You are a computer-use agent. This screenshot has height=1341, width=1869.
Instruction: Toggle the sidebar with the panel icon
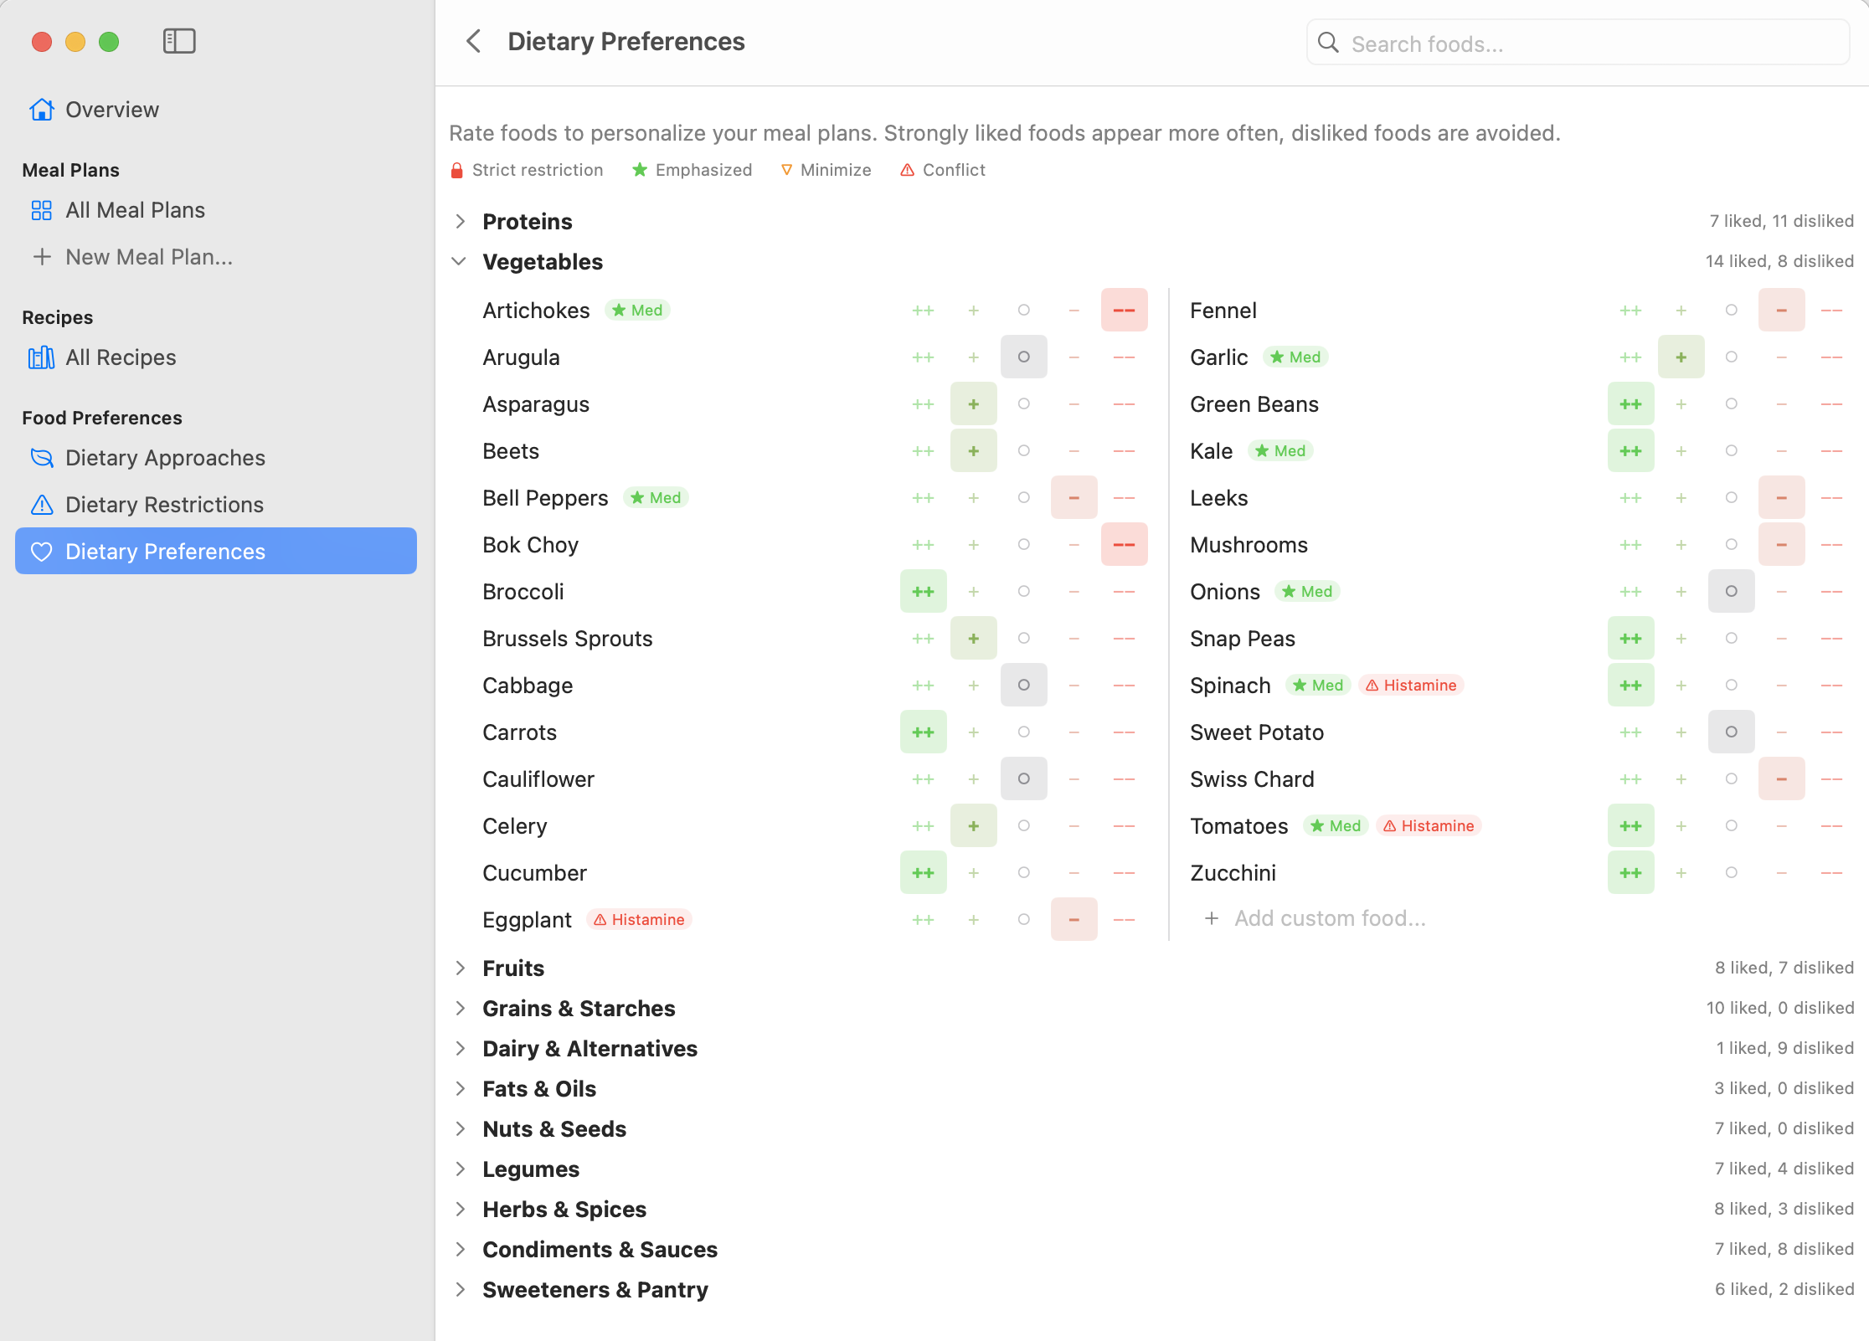point(178,40)
